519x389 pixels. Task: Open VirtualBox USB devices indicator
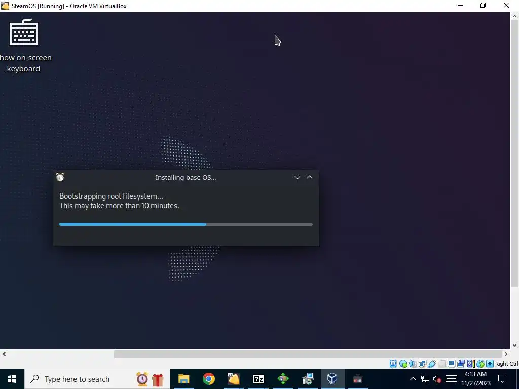click(432, 364)
